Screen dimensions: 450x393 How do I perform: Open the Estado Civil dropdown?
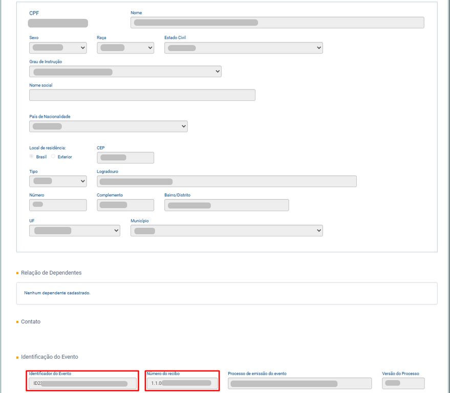click(x=243, y=48)
